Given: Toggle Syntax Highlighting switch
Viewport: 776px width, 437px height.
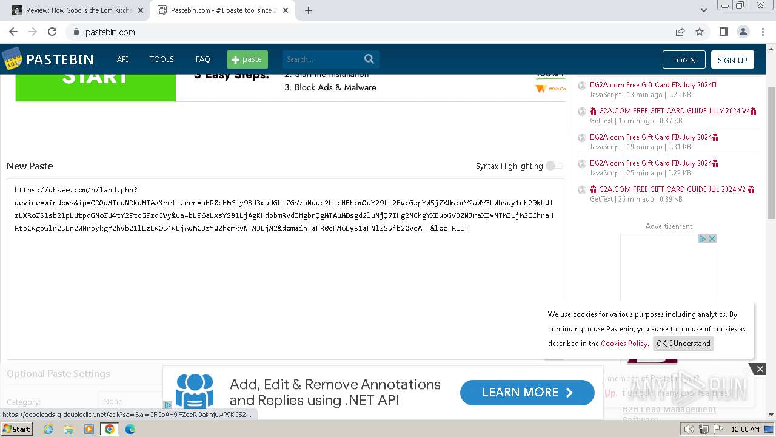Looking at the screenshot, I should pyautogui.click(x=554, y=166).
